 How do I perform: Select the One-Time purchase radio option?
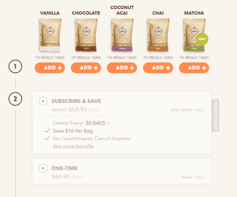(43, 168)
